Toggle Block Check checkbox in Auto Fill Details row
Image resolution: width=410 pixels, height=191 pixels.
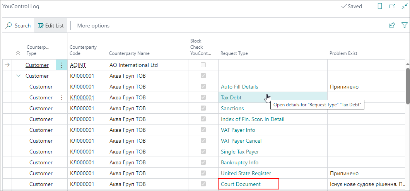[x=203, y=87]
